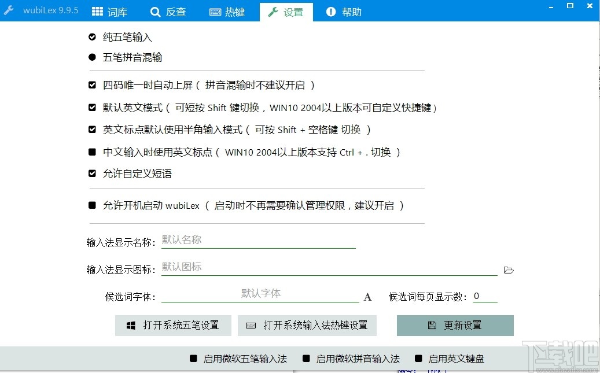Open the folder picker for 输入法显示图标
Image resolution: width=600 pixels, height=373 pixels.
pyautogui.click(x=508, y=269)
